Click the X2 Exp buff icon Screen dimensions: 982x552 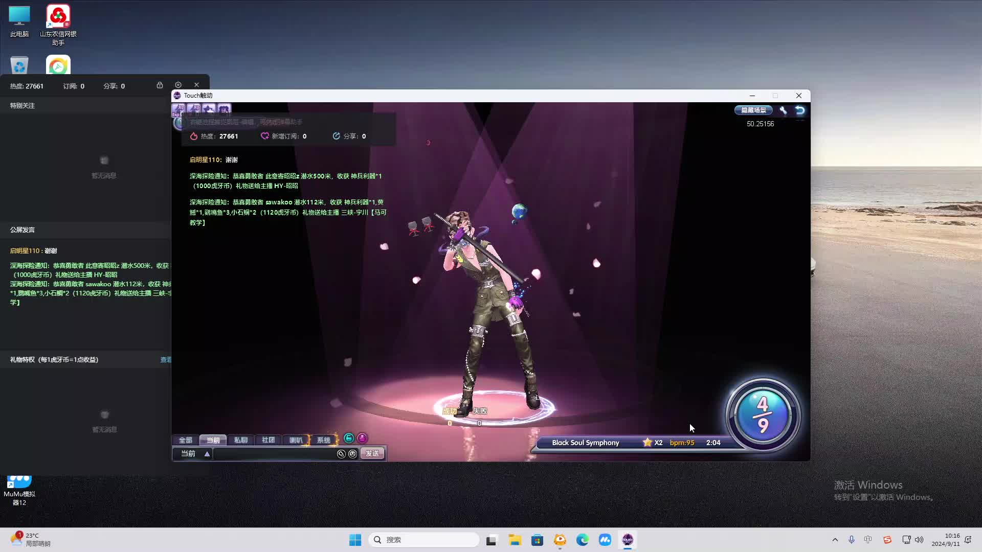pos(178,109)
